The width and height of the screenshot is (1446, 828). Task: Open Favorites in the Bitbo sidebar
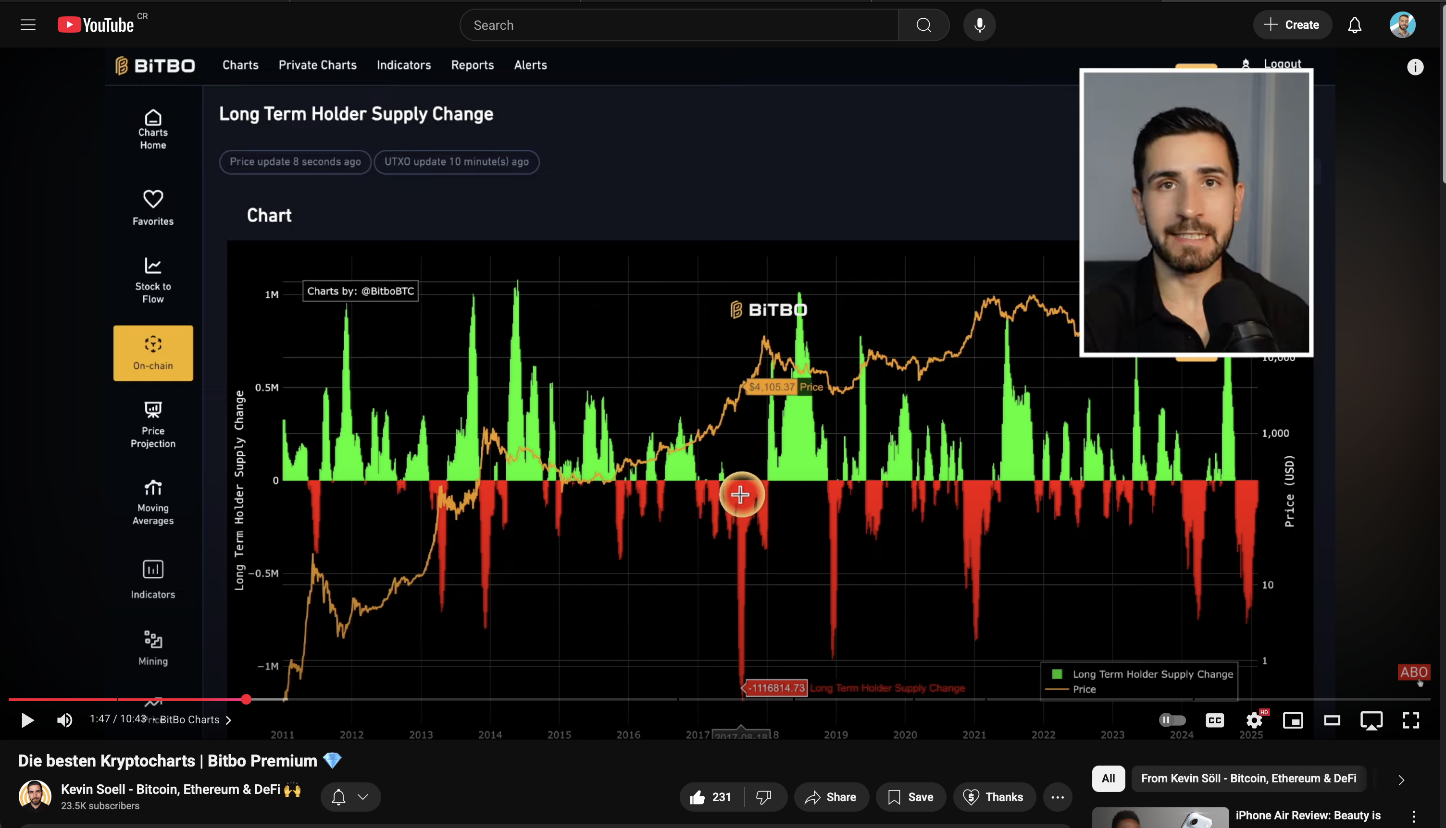(152, 207)
